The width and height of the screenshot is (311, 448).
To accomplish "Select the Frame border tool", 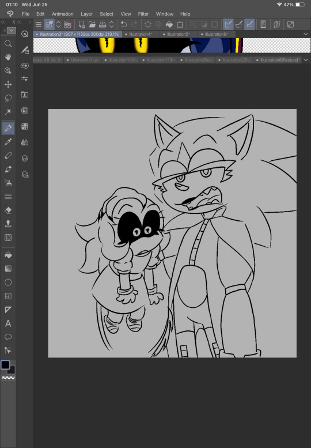I will pyautogui.click(x=8, y=296).
